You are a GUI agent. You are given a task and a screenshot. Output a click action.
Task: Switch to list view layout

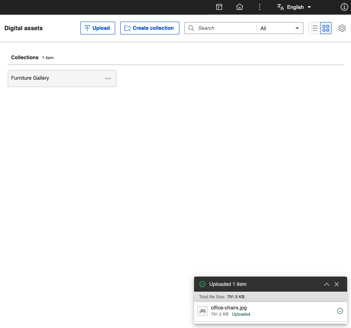314,28
